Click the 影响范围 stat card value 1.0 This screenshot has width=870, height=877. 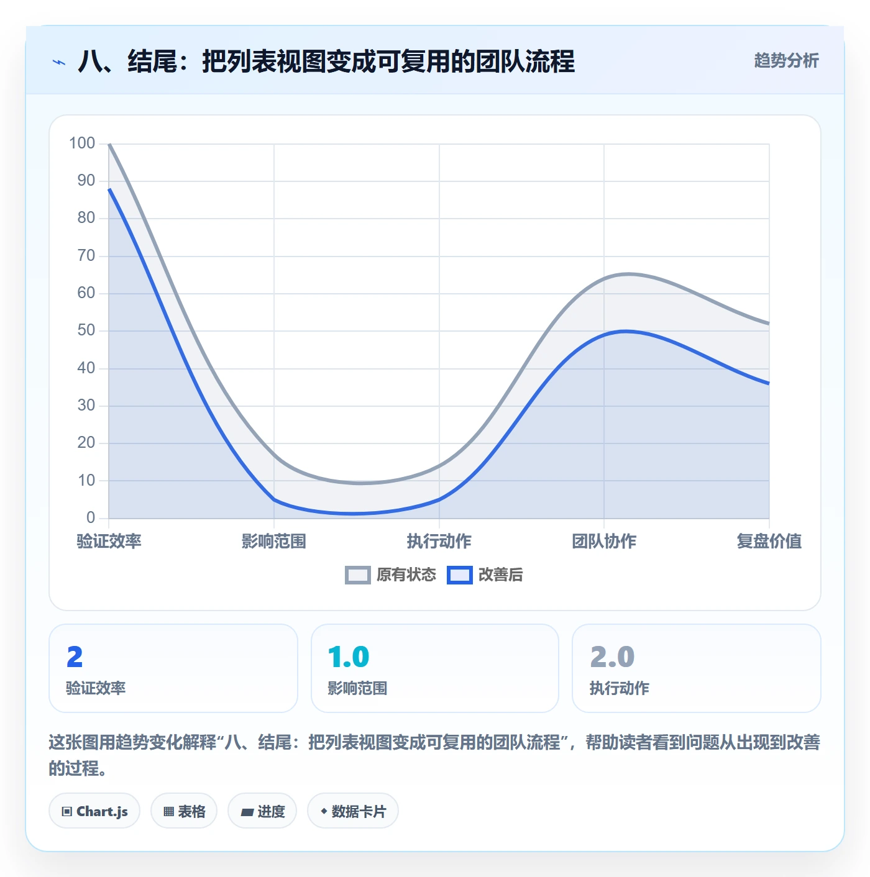349,657
